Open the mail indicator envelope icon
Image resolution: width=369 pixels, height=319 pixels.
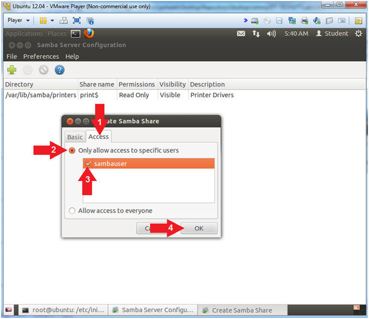pyautogui.click(x=241, y=34)
